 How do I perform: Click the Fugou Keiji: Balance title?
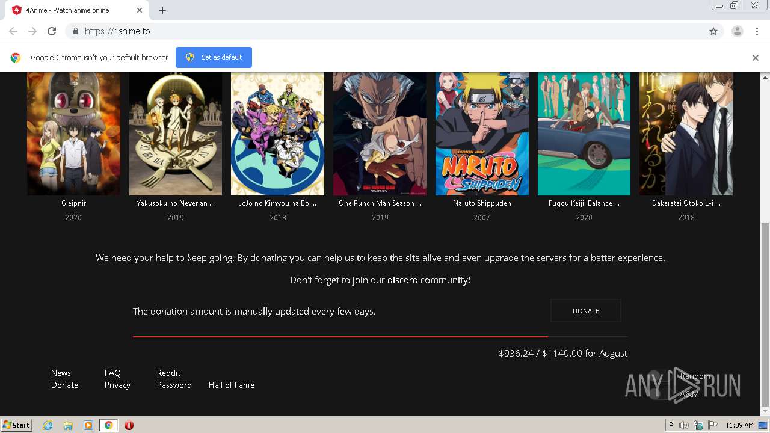point(584,203)
